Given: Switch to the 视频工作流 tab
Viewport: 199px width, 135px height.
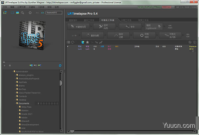Looking at the screenshot, I should 143,20.
